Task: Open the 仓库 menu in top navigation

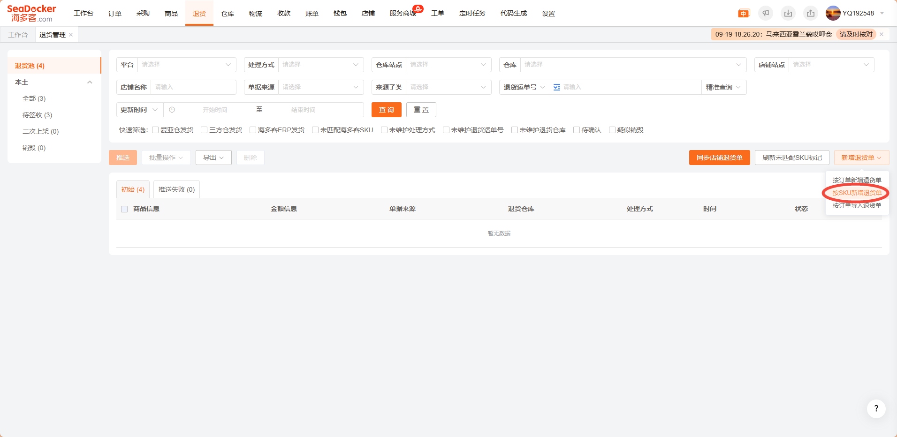Action: click(x=228, y=14)
